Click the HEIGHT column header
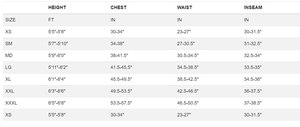 pyautogui.click(x=57, y=7)
